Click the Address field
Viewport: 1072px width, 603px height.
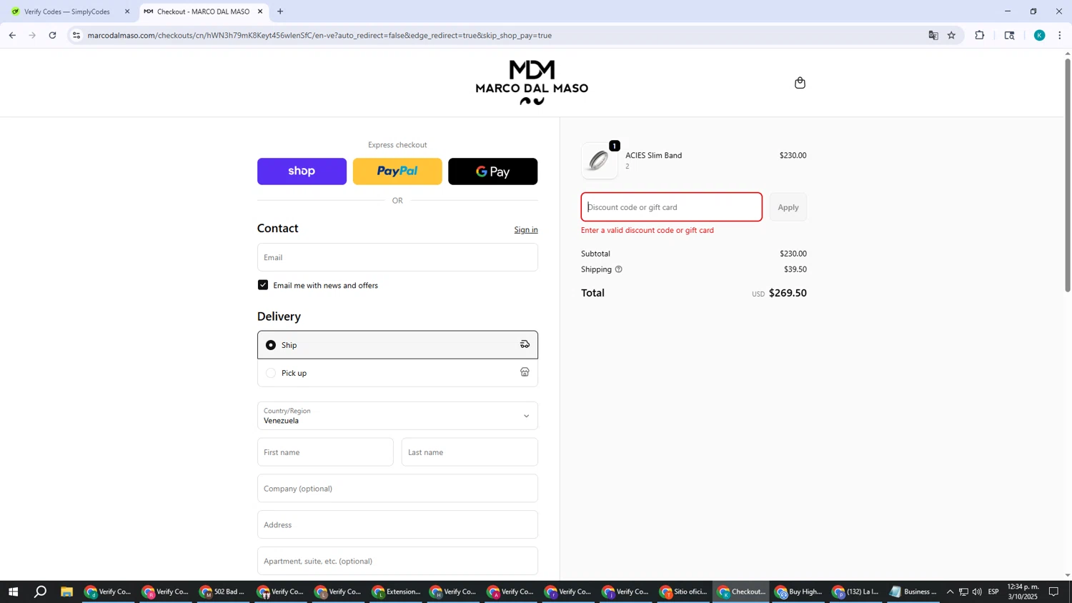[x=397, y=525]
